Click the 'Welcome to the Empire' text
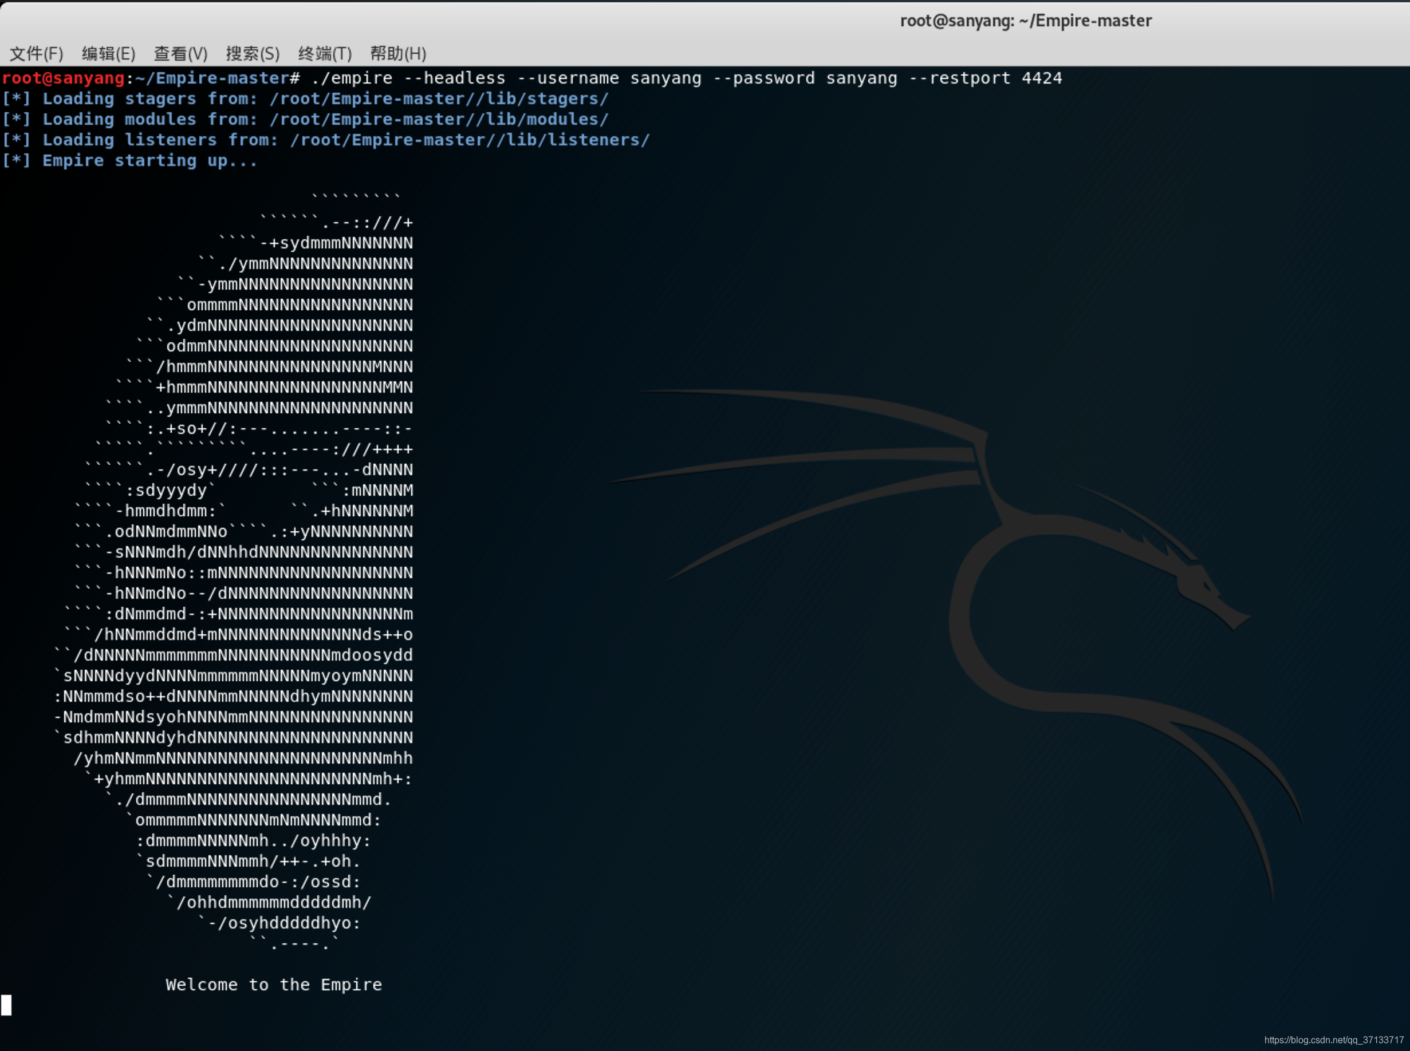The height and width of the screenshot is (1051, 1410). [x=274, y=985]
